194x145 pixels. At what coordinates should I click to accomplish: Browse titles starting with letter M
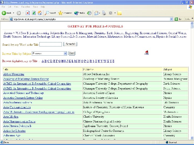(x=76, y=61)
